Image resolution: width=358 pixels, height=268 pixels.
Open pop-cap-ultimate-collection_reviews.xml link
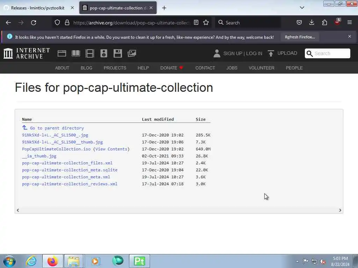click(x=70, y=184)
